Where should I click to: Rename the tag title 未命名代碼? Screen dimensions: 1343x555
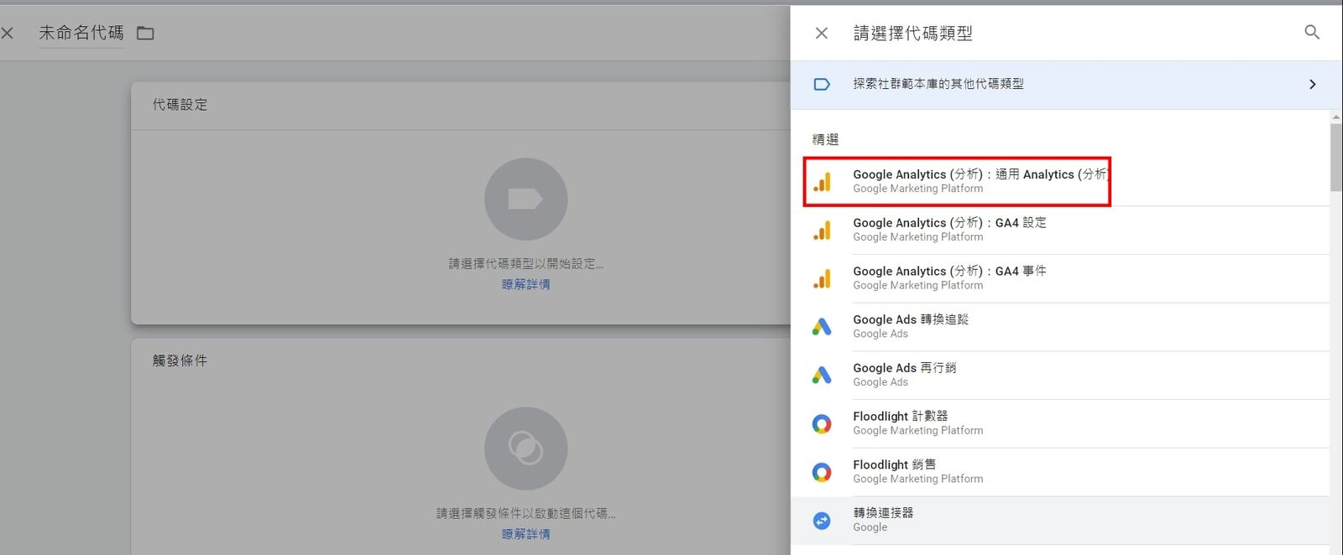coord(81,33)
